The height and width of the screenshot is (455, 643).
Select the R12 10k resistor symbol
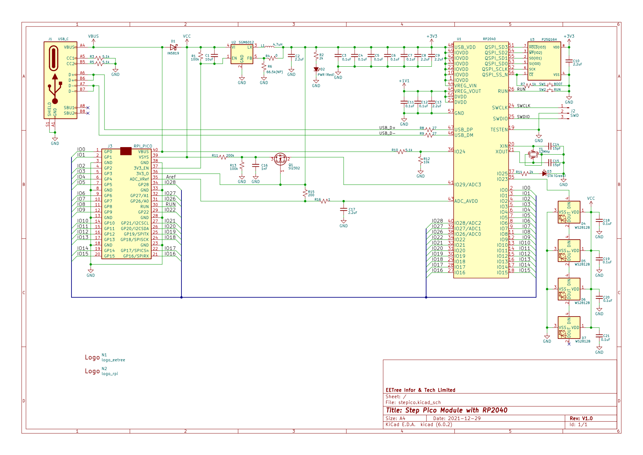click(x=421, y=160)
